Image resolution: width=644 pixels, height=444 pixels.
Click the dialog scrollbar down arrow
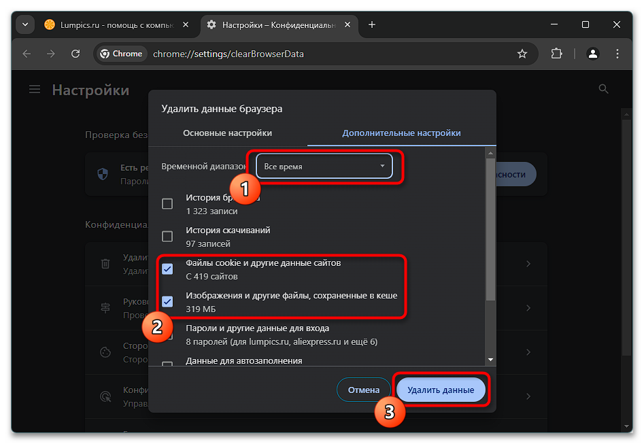(490, 360)
